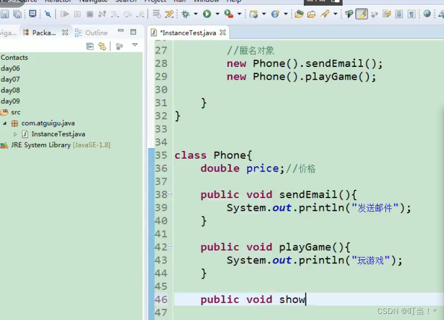This screenshot has height=320, width=444.
Task: Select the Contacts project
Action: (x=14, y=58)
